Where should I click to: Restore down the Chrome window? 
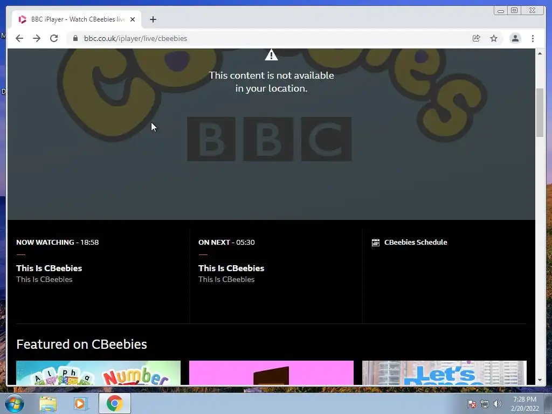click(x=514, y=11)
